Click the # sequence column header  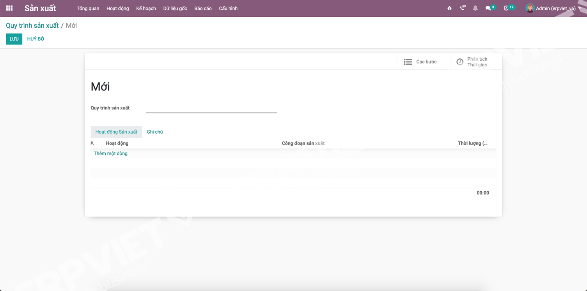pyautogui.click(x=92, y=143)
